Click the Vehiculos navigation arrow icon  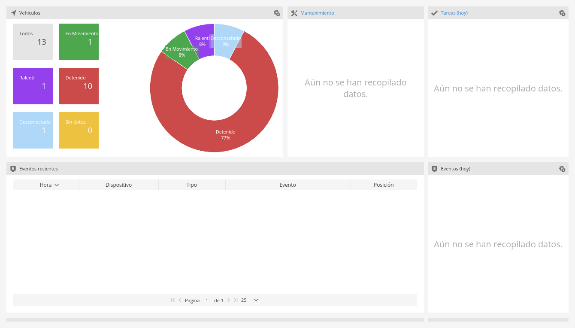coord(13,13)
